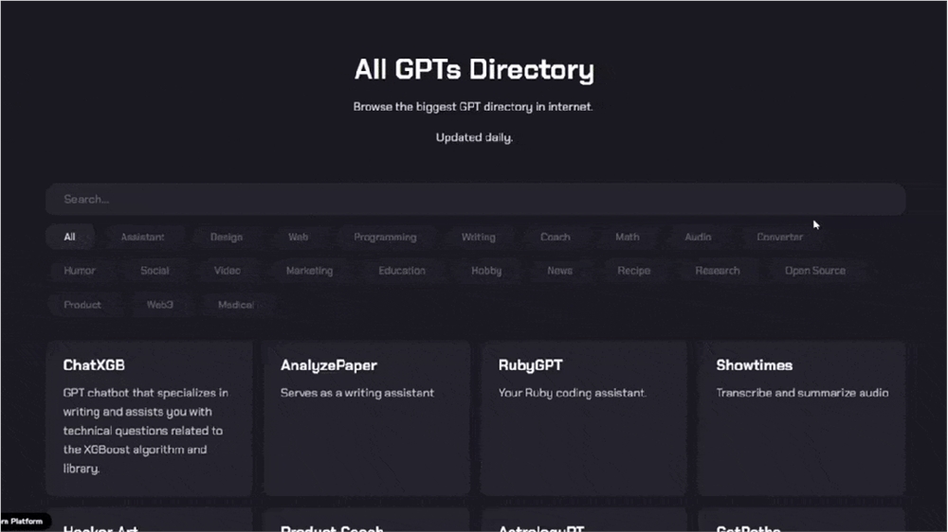
Task: Open the Showtimes transcription card
Action: point(801,418)
